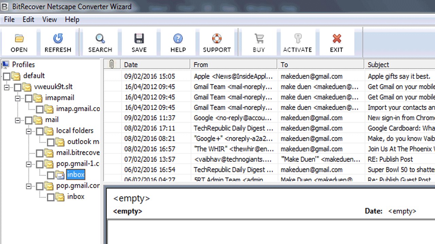Select RE: Publish Post subject
435x244 pixels.
(390, 159)
